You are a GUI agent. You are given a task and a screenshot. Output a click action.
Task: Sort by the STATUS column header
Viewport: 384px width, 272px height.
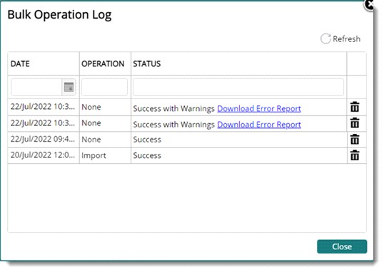(x=147, y=64)
